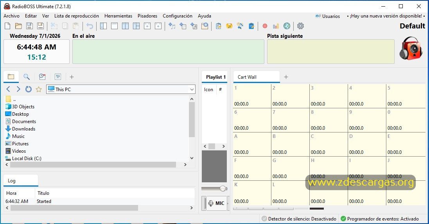The image size is (429, 224).
Task: Open the Local Disk (C:) entry
Action: pos(23,158)
